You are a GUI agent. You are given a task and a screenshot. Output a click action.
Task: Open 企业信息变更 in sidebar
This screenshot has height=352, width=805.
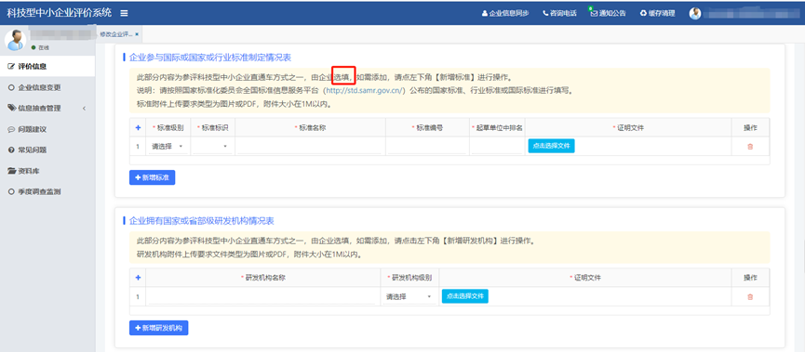click(x=47, y=87)
